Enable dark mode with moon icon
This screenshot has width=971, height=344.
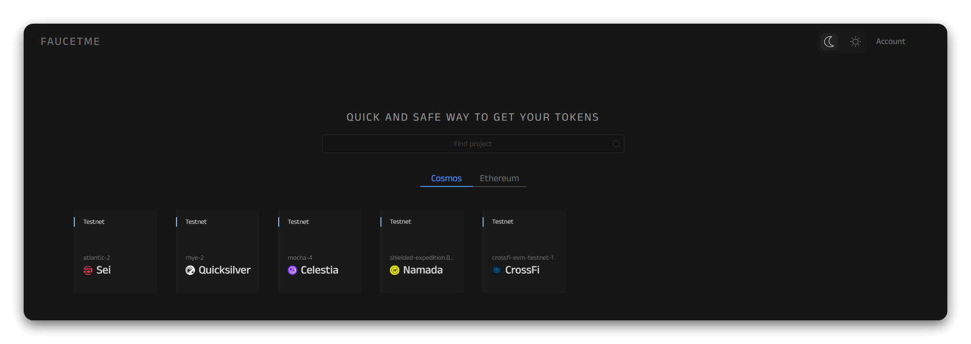point(829,42)
